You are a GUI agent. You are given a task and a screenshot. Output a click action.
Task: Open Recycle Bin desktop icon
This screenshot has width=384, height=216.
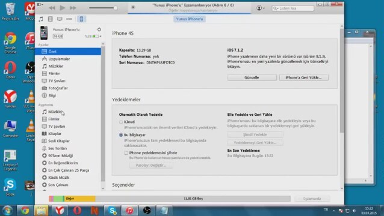coord(10,11)
